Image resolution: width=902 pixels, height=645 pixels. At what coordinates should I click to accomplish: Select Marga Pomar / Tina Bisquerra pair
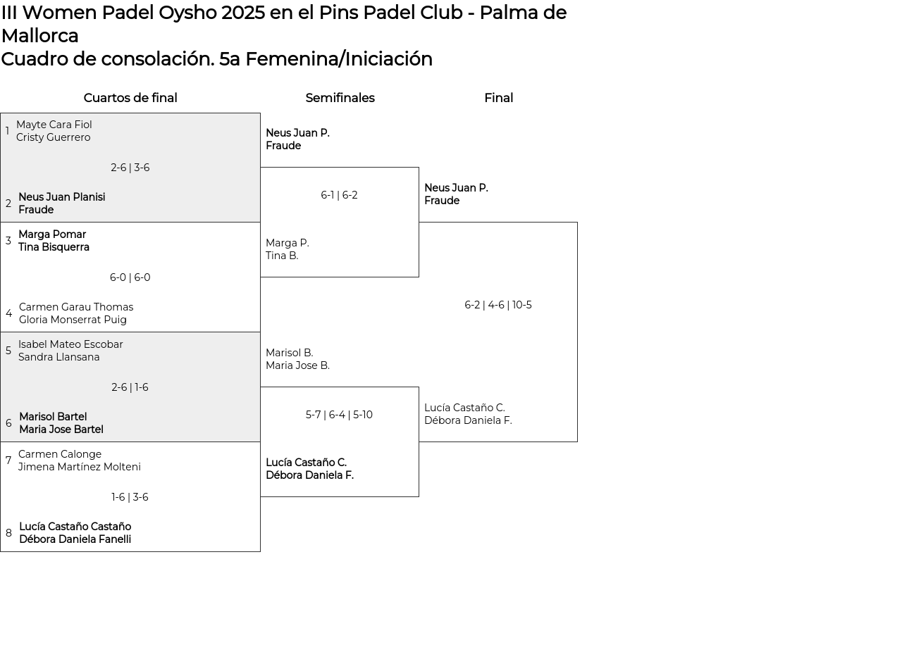54,241
